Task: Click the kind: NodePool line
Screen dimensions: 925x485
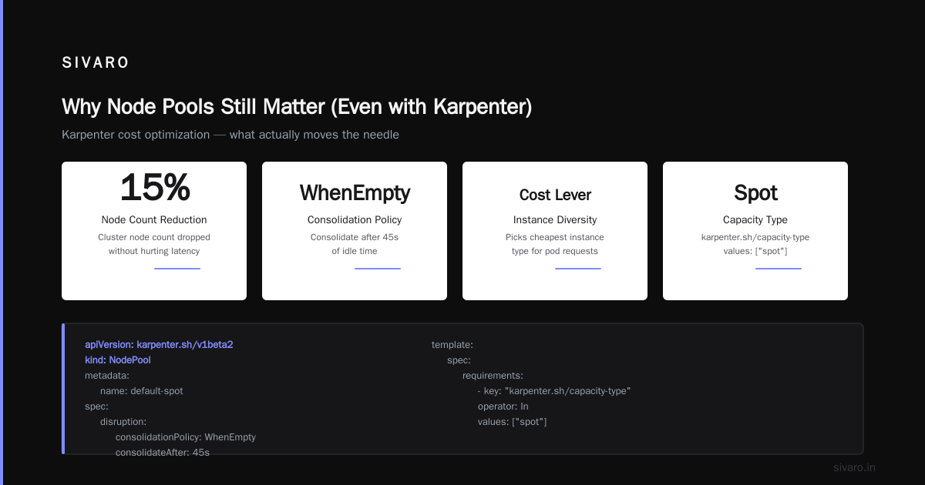Action: (x=118, y=360)
